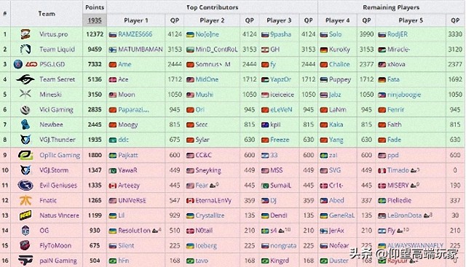
Task: Open the OpTic Gaming team link
Action: coord(60,155)
